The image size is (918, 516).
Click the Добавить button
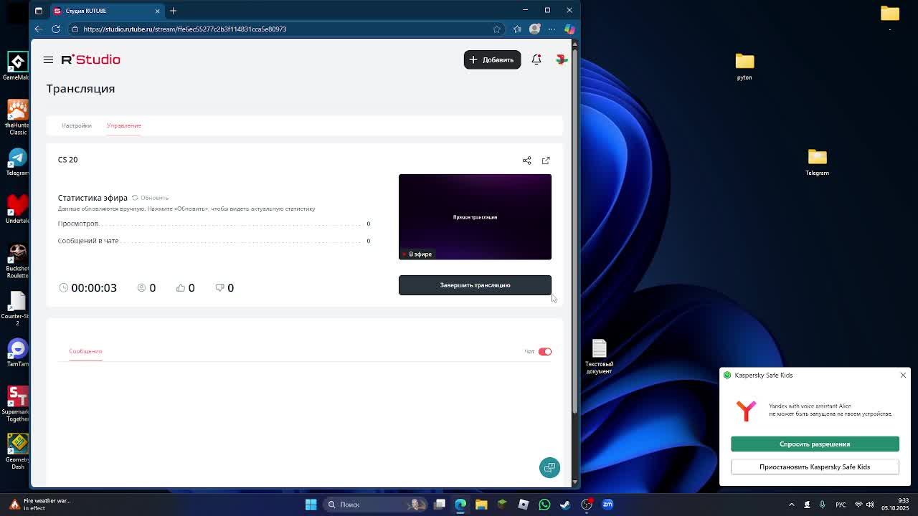492,59
